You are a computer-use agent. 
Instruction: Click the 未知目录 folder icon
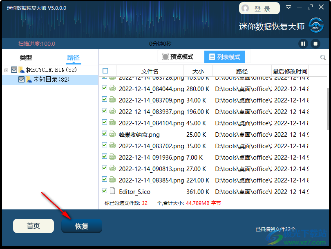point(29,80)
